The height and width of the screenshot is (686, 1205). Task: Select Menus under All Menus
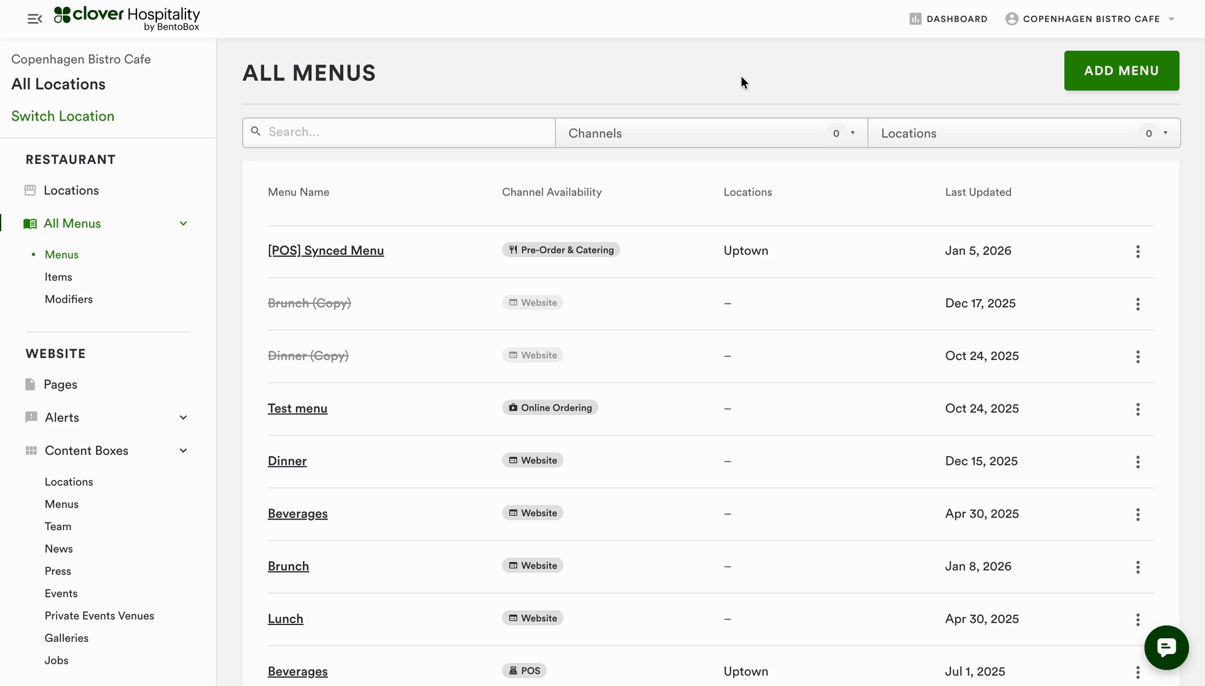point(62,254)
